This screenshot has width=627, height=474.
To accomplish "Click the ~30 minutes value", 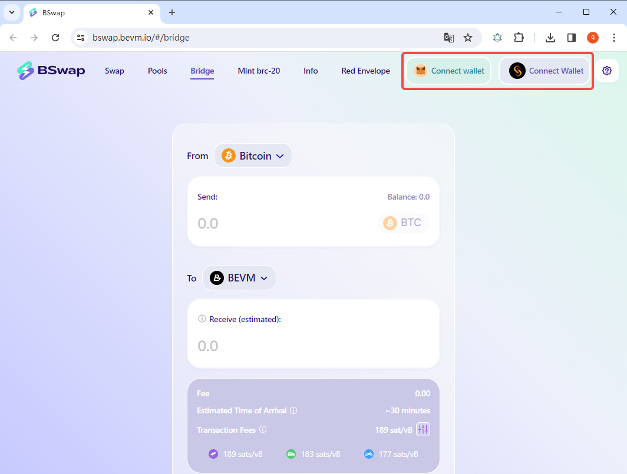I will click(x=408, y=410).
